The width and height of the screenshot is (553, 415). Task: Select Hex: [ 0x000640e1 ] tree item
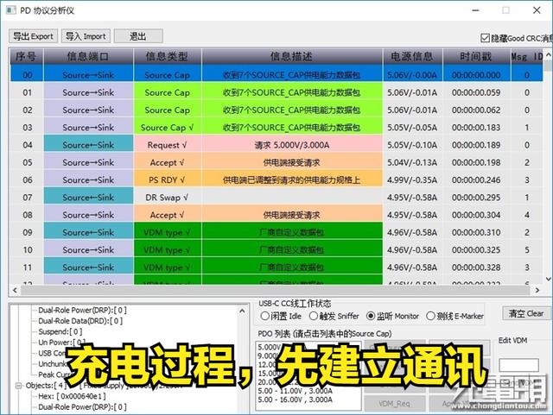72,396
